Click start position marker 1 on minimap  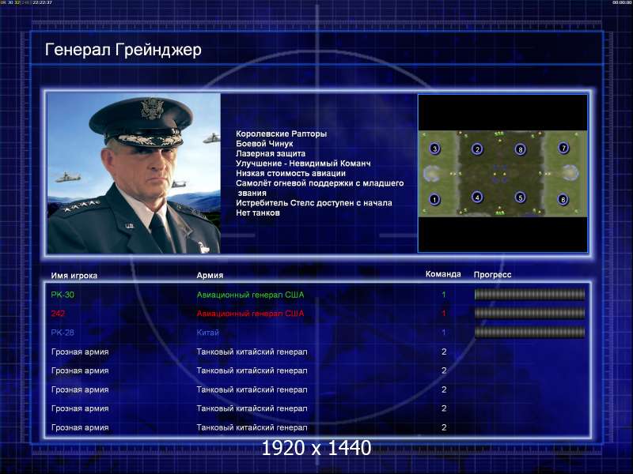[434, 199]
